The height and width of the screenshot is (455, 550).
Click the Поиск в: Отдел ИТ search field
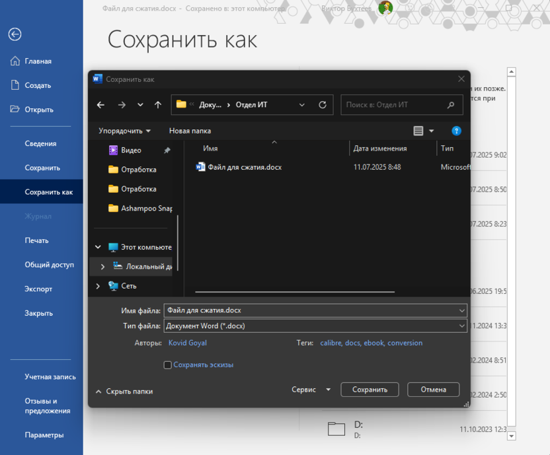pyautogui.click(x=393, y=105)
